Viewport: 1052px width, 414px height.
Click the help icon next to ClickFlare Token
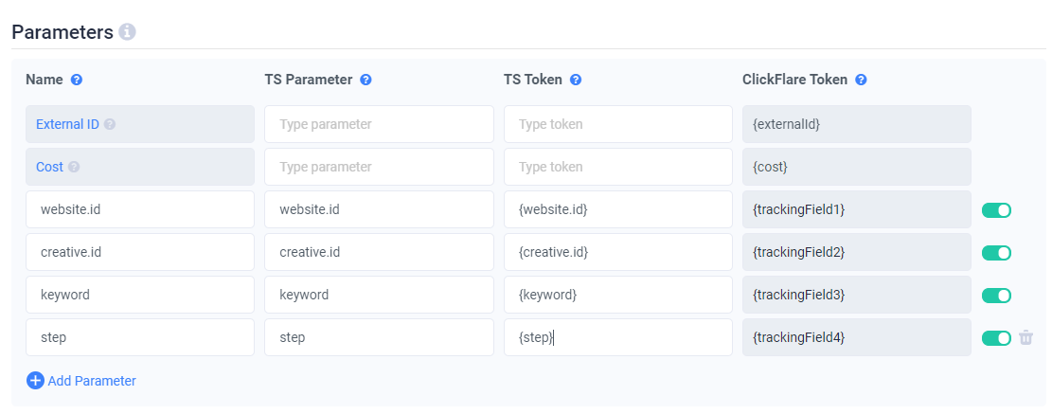[861, 80]
